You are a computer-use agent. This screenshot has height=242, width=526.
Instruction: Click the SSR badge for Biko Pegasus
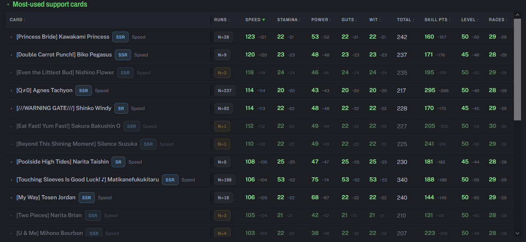pyautogui.click(x=123, y=55)
